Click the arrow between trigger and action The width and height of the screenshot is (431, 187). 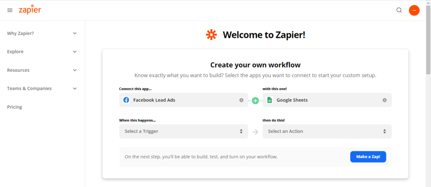click(255, 132)
